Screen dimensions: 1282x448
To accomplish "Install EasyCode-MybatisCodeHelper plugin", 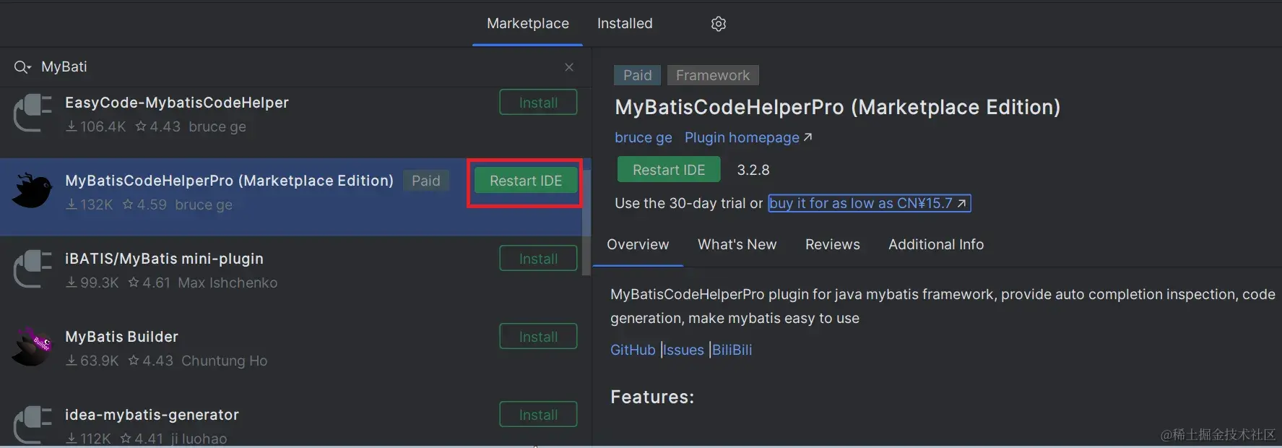I will (x=538, y=103).
